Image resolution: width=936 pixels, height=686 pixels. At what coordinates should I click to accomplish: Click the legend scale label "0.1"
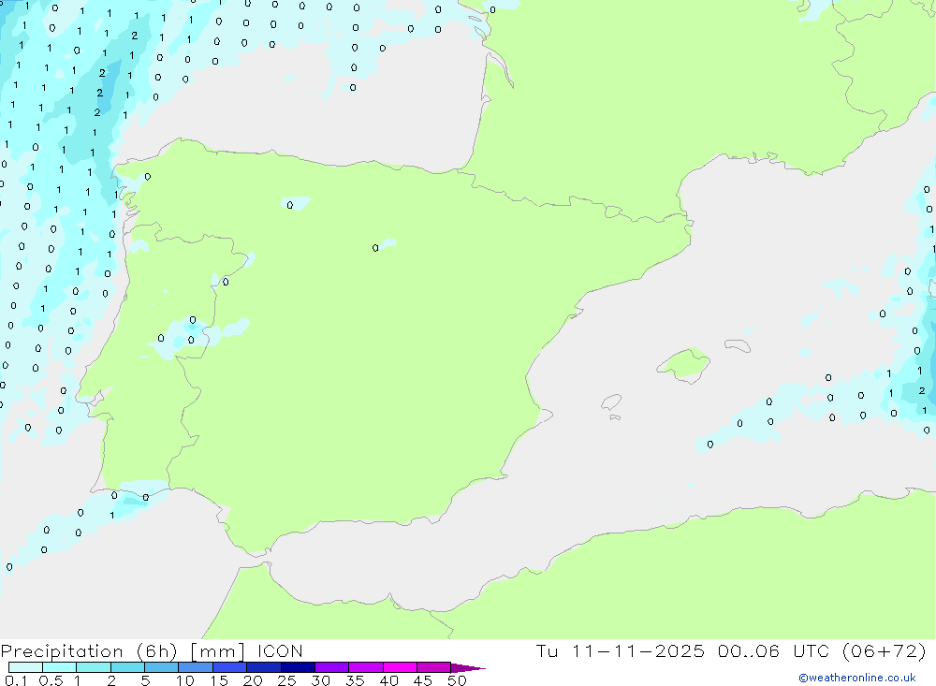click(16, 680)
